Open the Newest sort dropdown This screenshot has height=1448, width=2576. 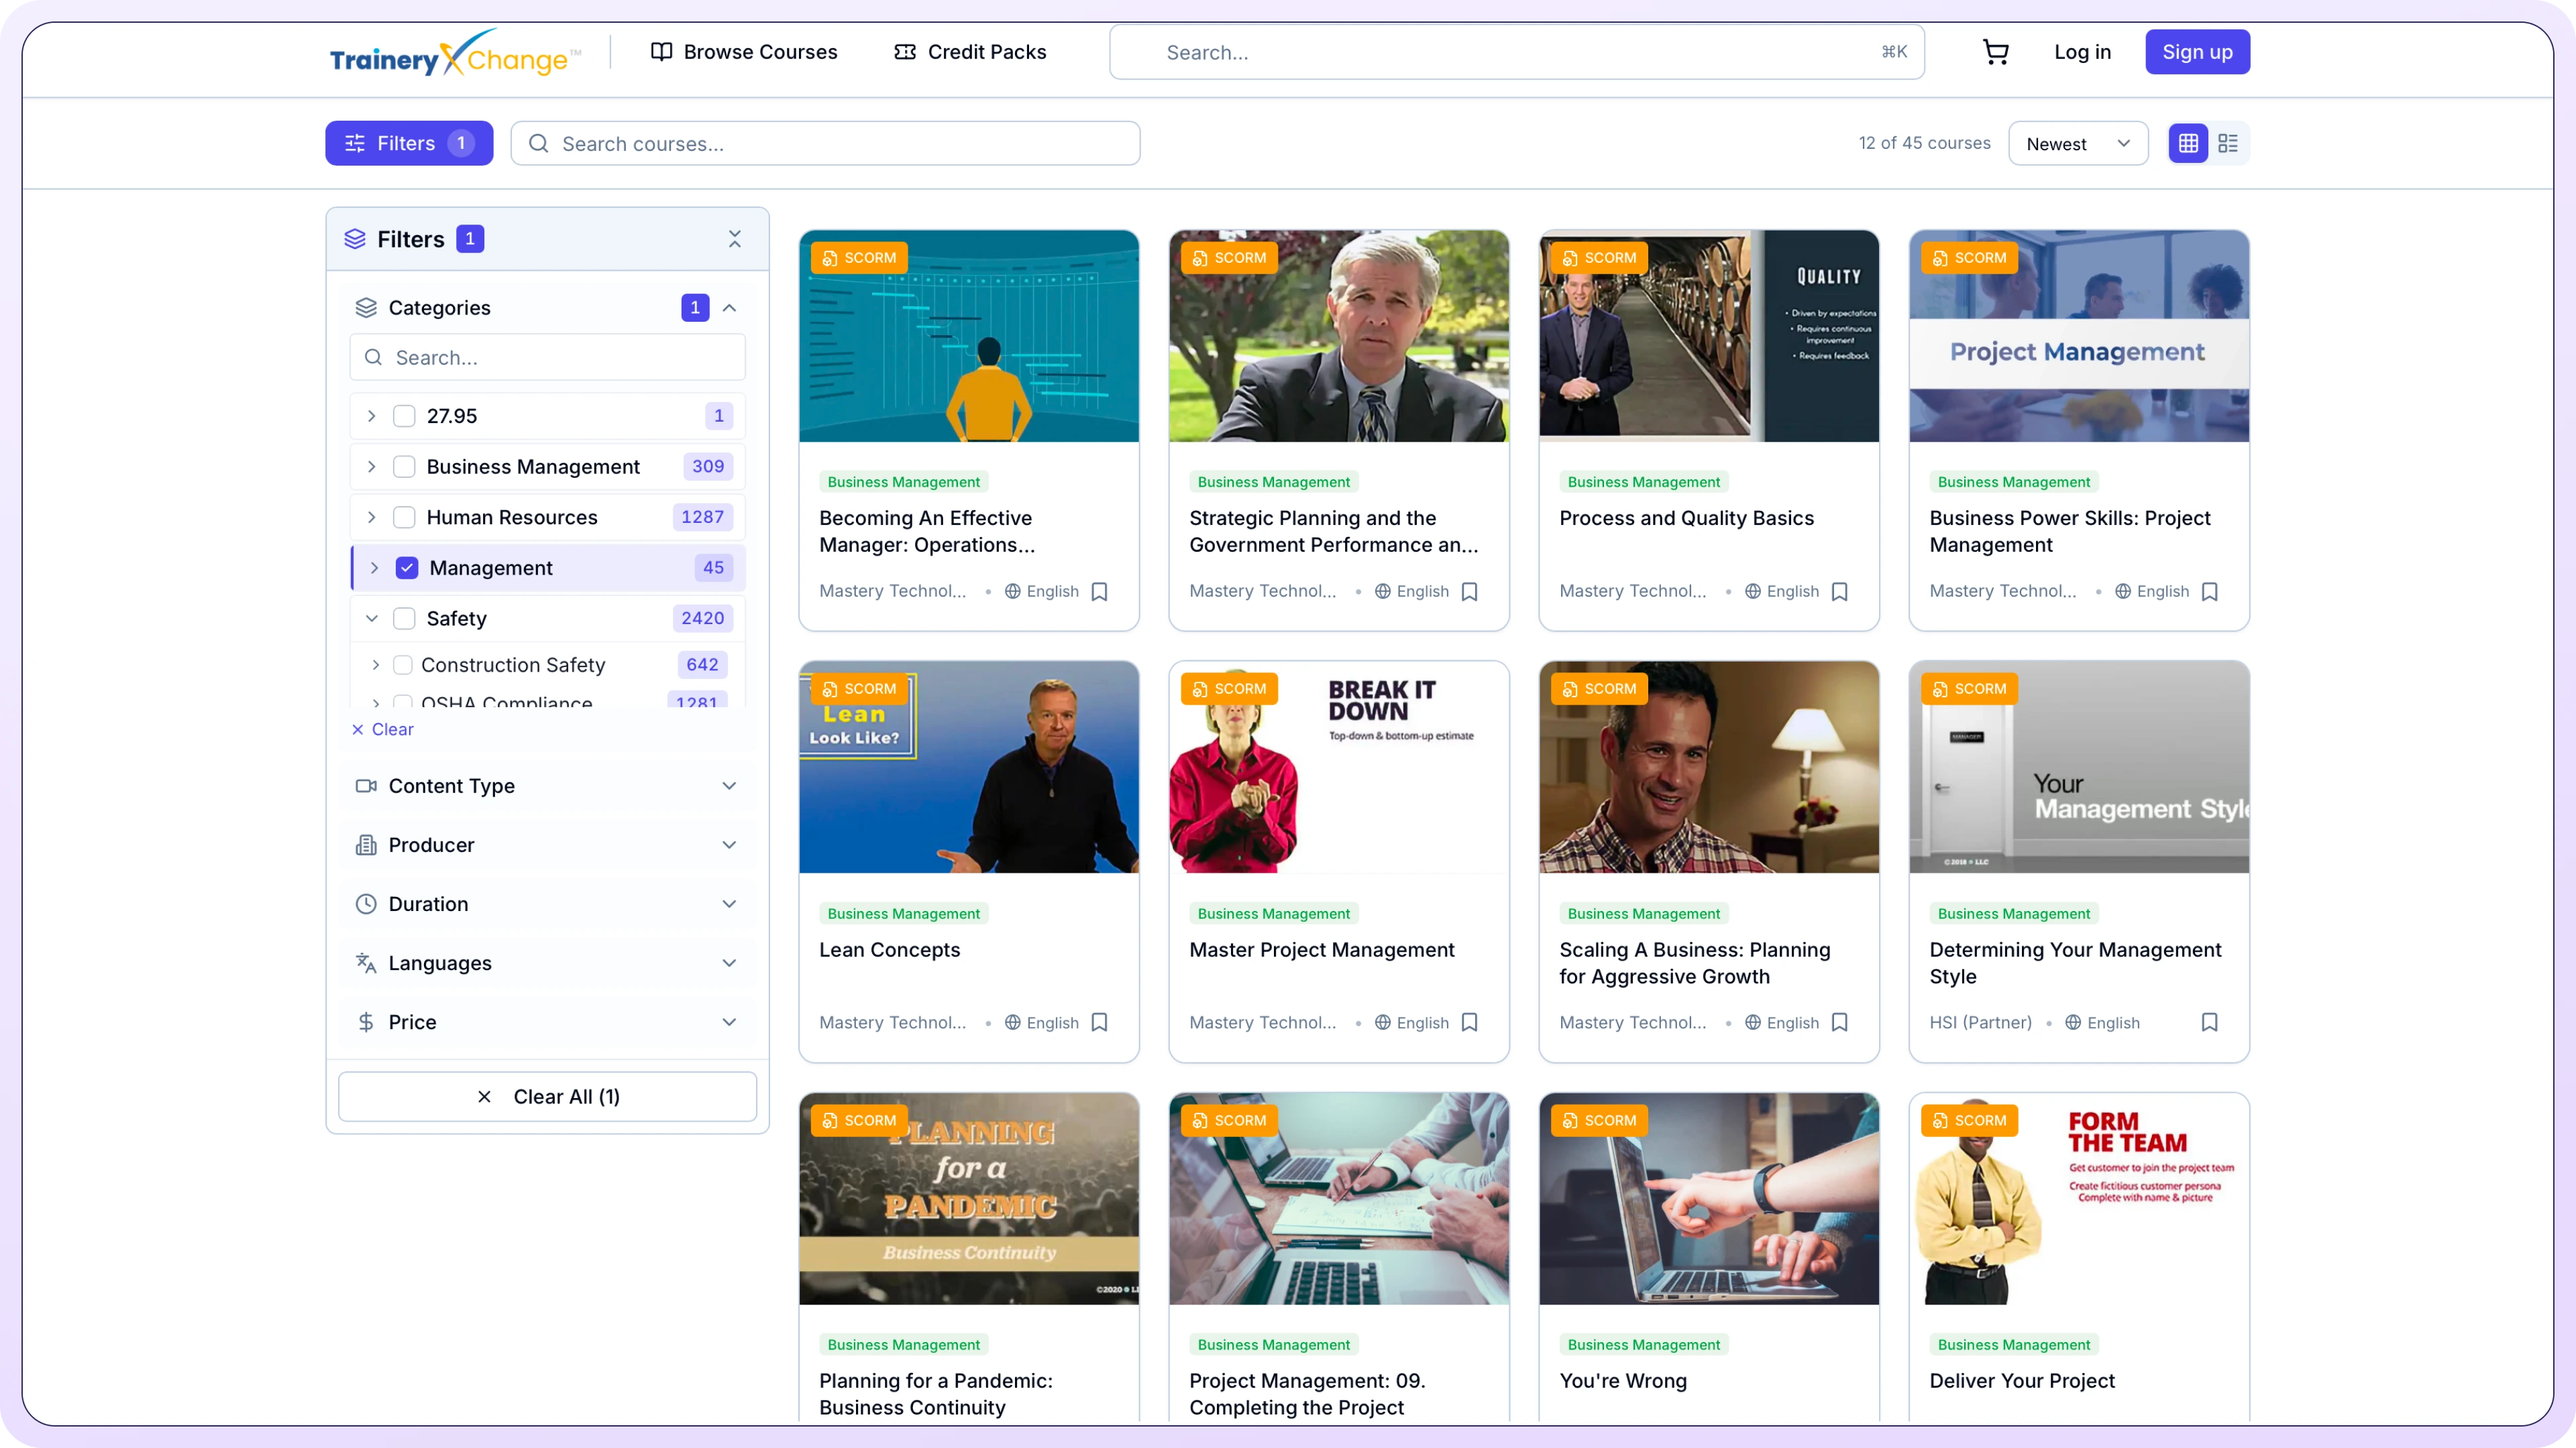2077,144
